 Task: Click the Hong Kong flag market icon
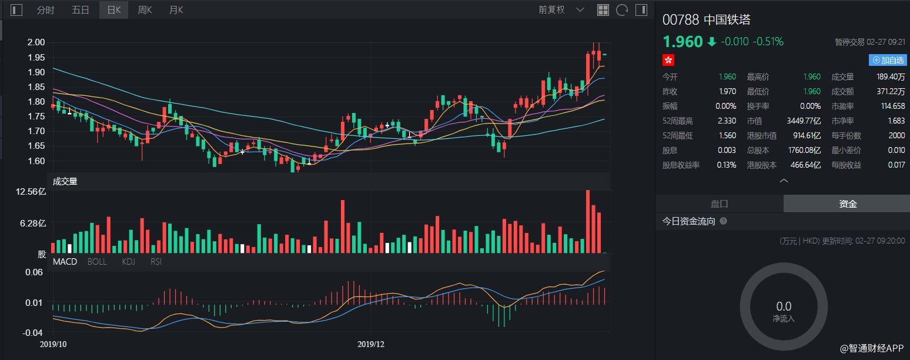pos(668,60)
